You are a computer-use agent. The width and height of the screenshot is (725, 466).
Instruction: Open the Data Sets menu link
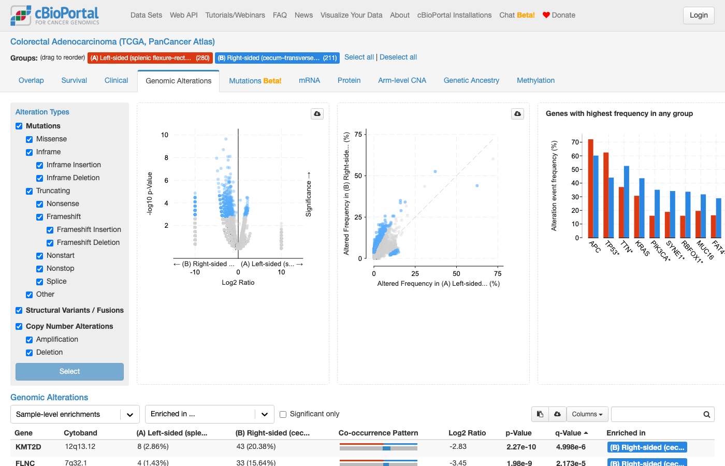pyautogui.click(x=146, y=15)
